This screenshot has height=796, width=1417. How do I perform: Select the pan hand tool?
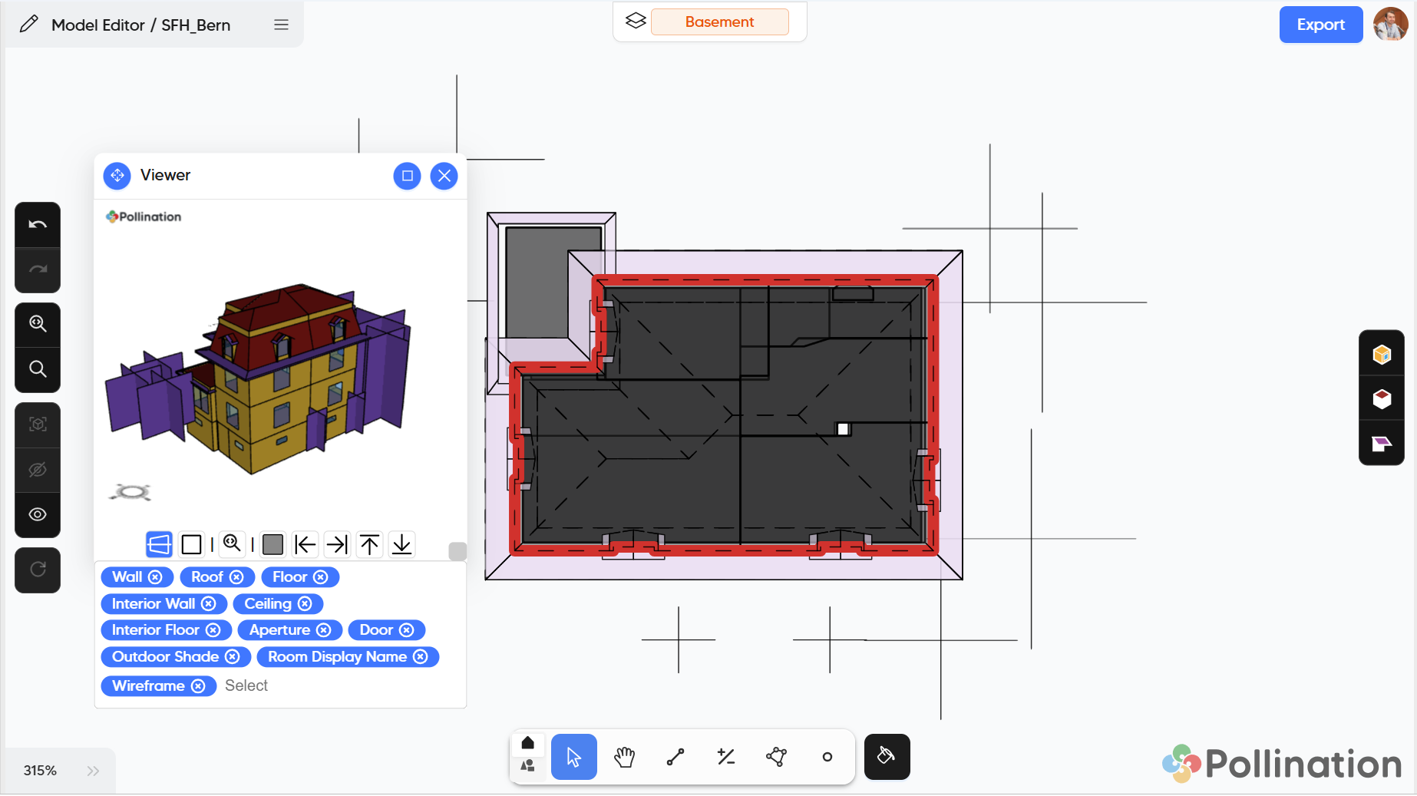[x=624, y=757]
